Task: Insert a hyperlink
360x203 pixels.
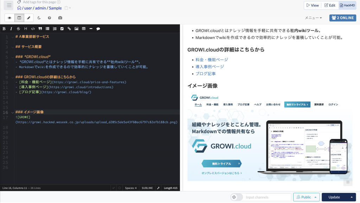Action: click(69, 29)
